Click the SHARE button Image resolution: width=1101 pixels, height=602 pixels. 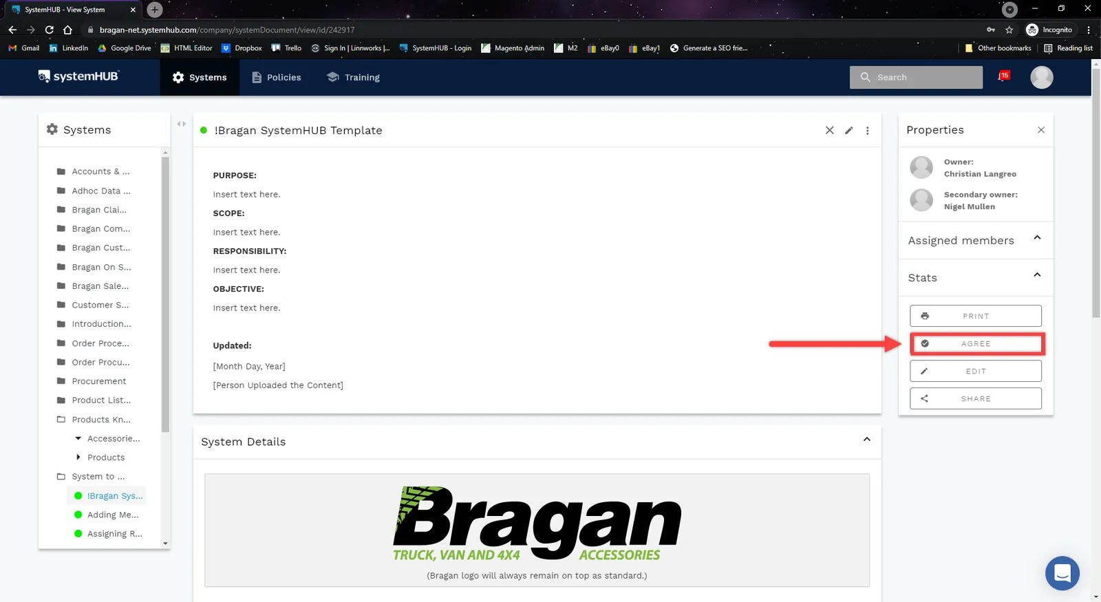[976, 398]
